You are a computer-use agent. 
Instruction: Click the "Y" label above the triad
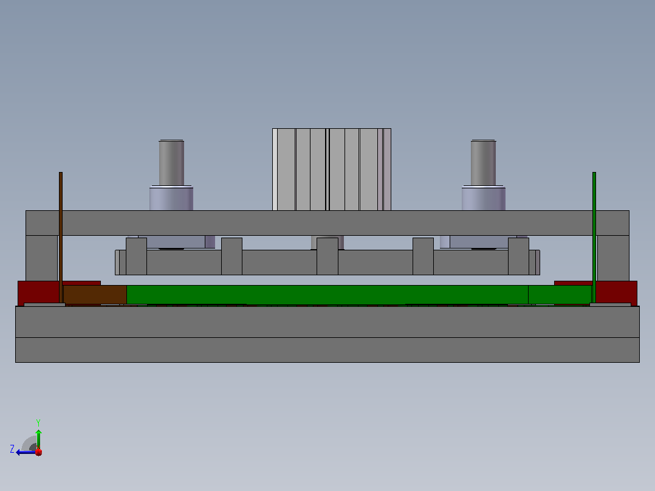tap(38, 422)
